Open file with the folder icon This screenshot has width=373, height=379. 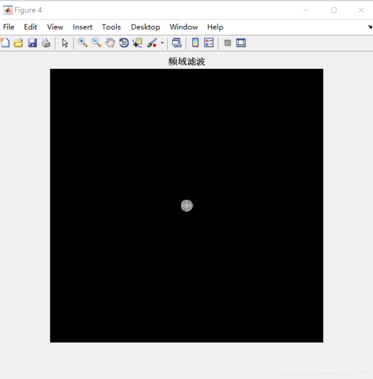click(x=18, y=43)
